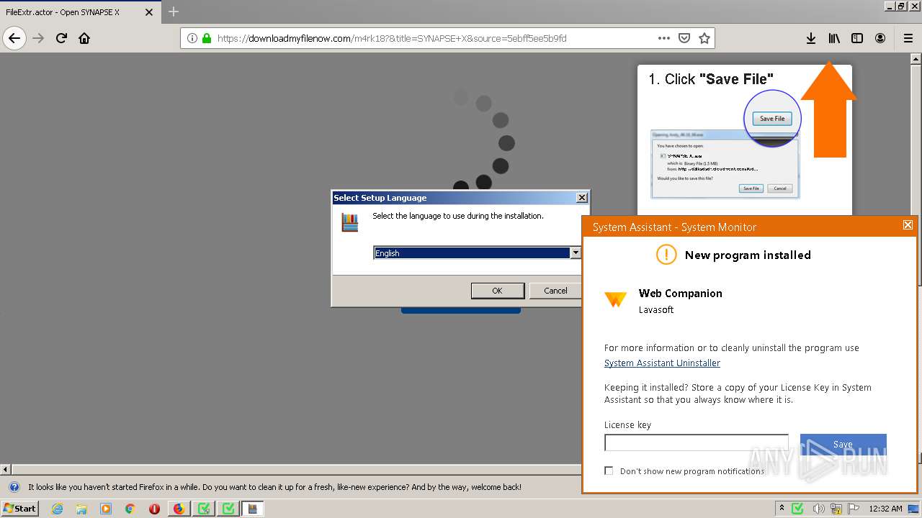Reload the current page

pos(61,38)
